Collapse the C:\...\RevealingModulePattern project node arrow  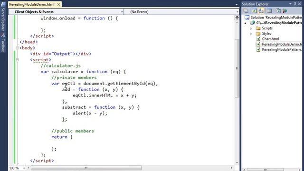coord(246,23)
